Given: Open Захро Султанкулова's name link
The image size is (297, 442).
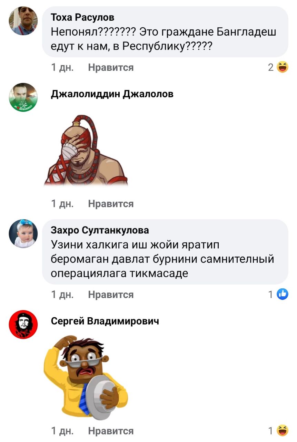Looking at the screenshot, I should 100,230.
